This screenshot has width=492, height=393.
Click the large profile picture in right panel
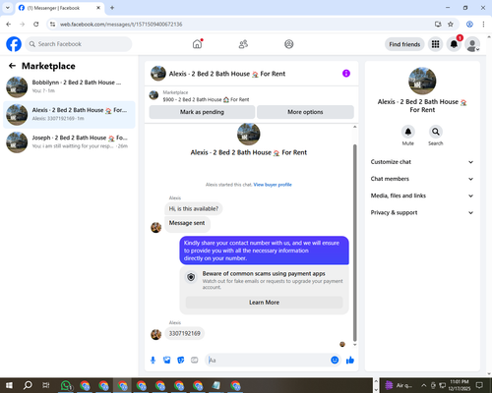coord(422,81)
